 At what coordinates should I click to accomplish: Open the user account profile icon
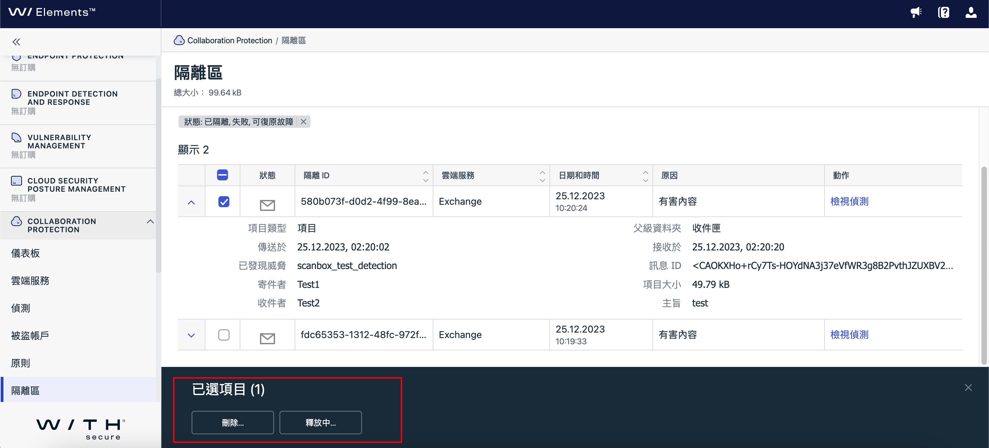pos(971,13)
